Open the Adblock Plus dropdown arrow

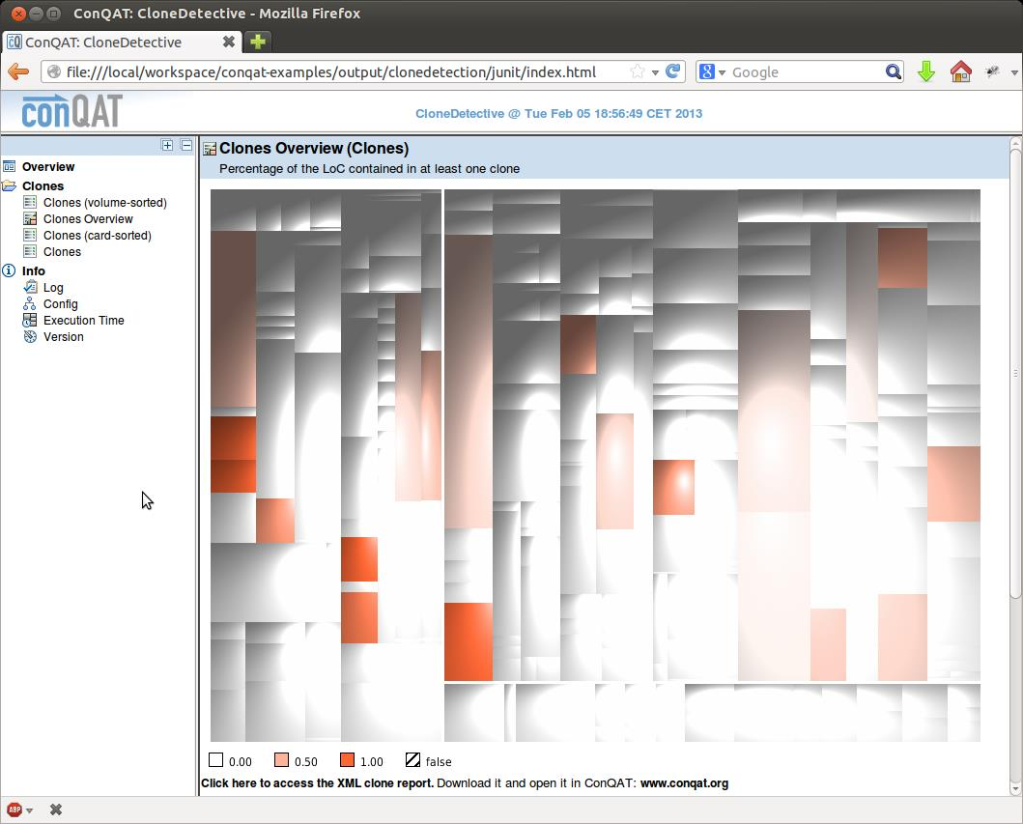coord(29,810)
